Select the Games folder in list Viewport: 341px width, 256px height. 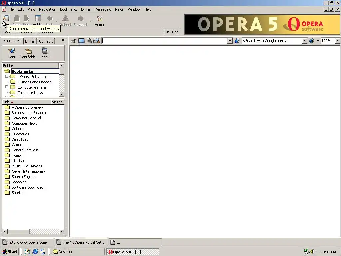coord(17,145)
